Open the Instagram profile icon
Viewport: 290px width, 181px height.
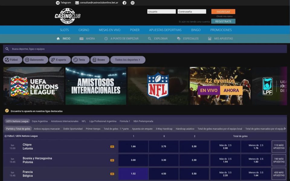pos(133,3)
